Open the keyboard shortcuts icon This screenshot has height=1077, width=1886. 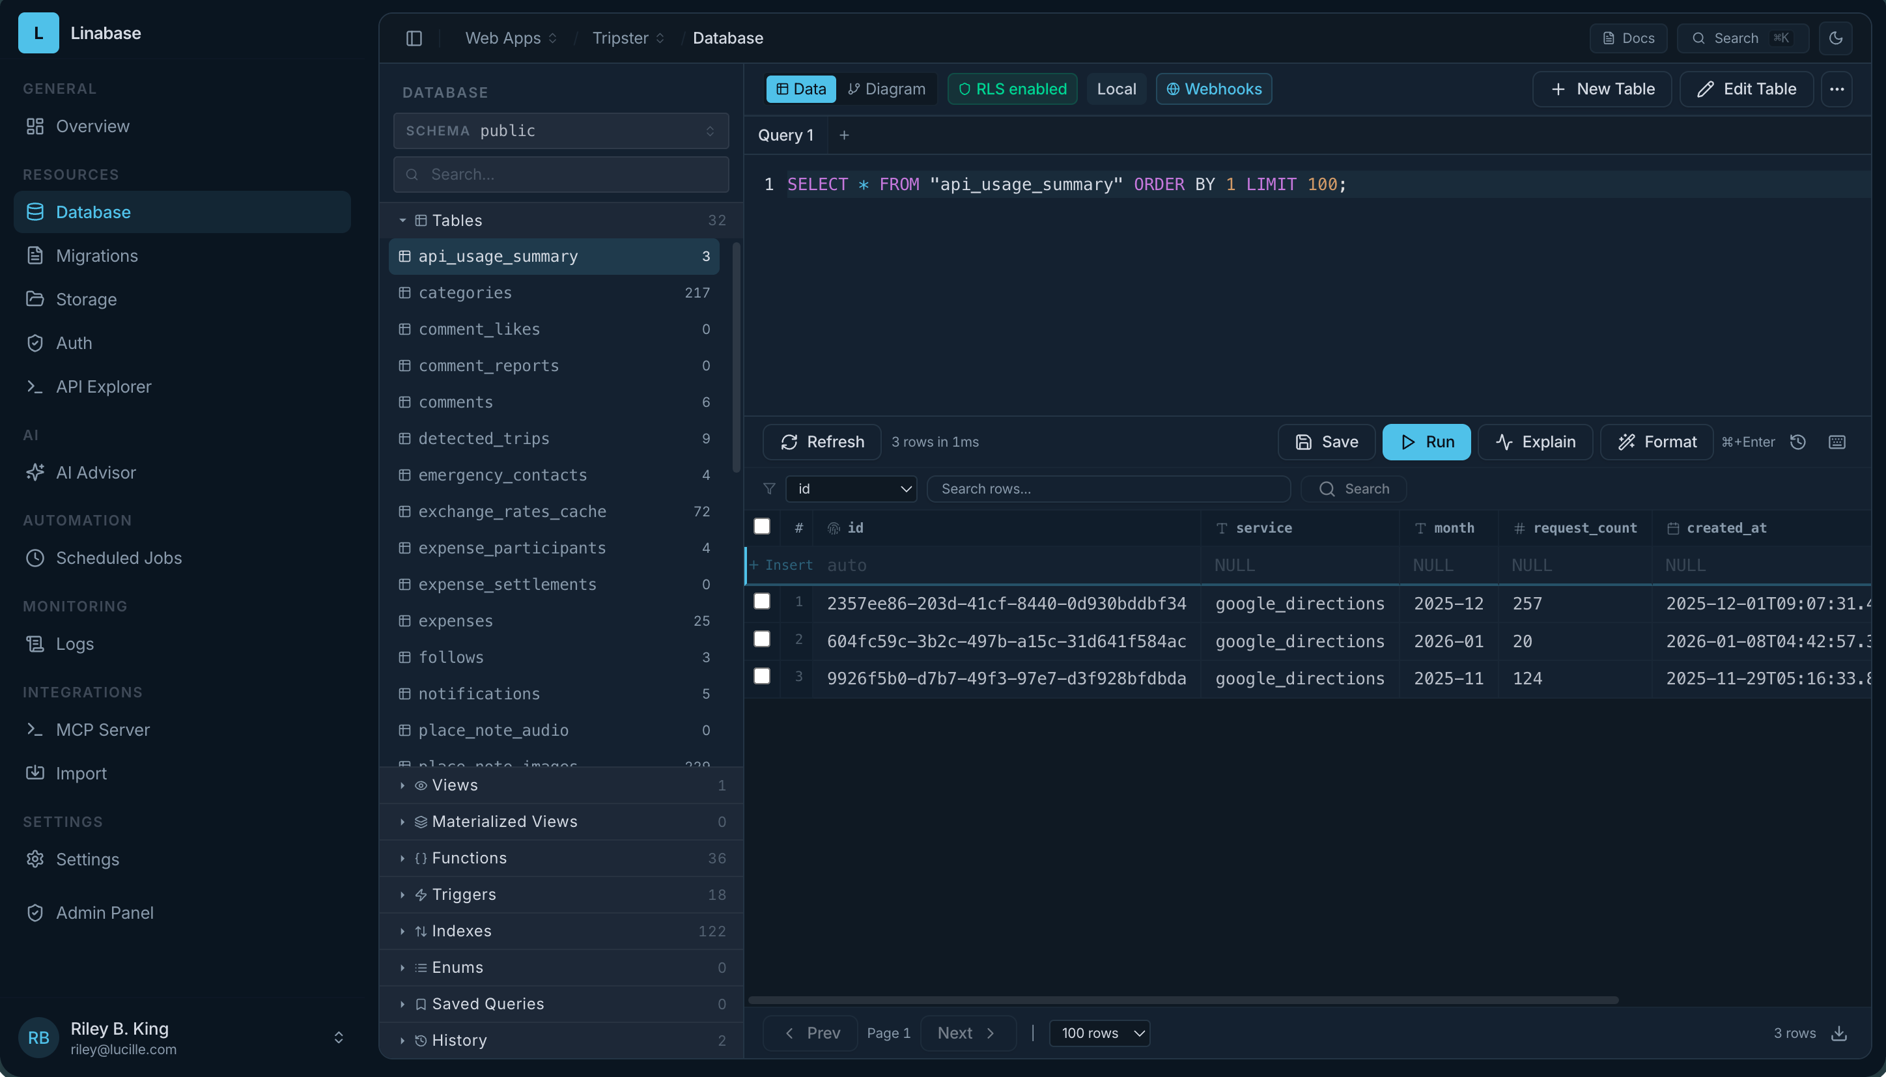coord(1837,442)
